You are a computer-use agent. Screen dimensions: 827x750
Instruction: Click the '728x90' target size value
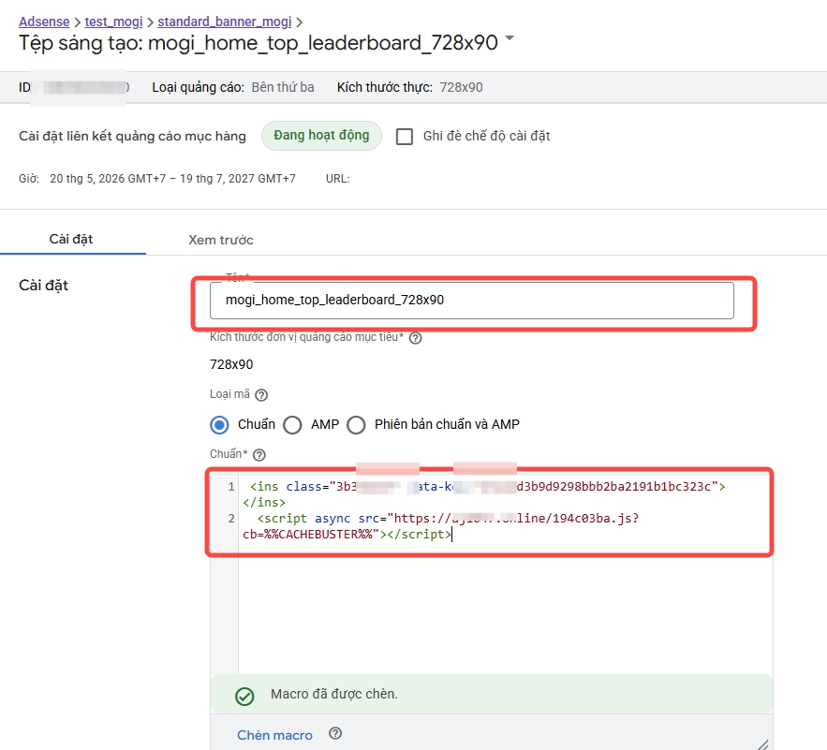[231, 364]
